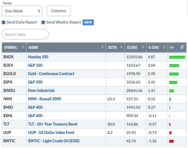
Task: Click the 909.34 close value
Action: click(132, 116)
